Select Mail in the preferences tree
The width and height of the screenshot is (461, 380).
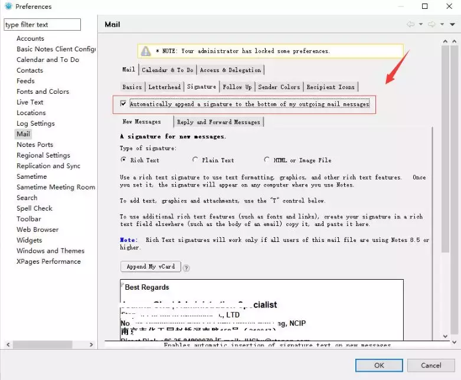(23, 134)
